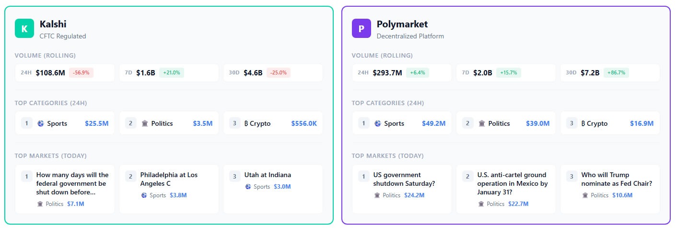
Task: Open the Utah at Indiana market
Action: pos(268,175)
